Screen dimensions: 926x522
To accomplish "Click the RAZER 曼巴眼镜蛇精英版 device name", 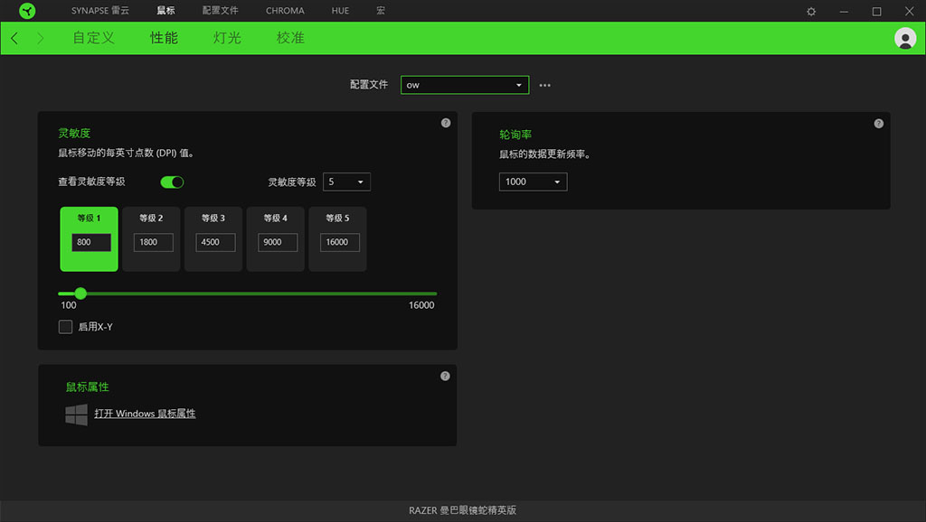I will pos(462,510).
